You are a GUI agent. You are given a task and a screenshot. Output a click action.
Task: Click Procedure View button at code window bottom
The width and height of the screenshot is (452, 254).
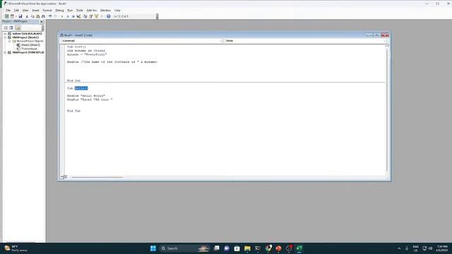(x=62, y=177)
